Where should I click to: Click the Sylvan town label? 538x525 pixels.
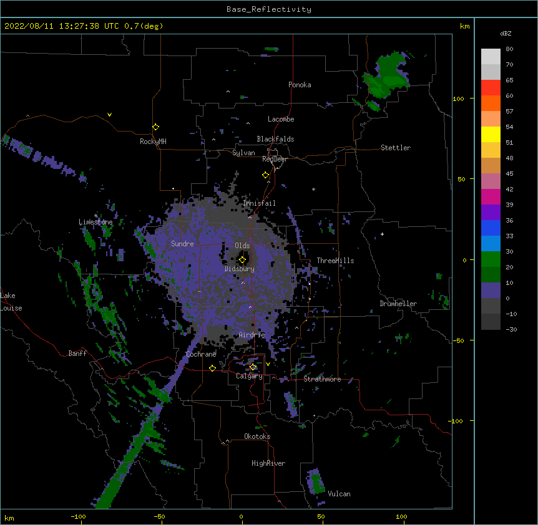[x=243, y=153]
